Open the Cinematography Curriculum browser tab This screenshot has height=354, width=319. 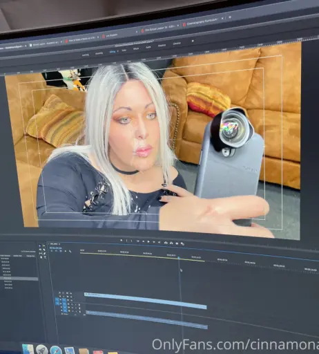coord(202,21)
